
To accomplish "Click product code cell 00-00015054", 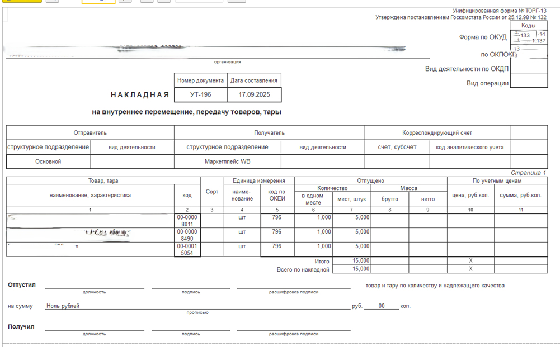I will 187,249.
